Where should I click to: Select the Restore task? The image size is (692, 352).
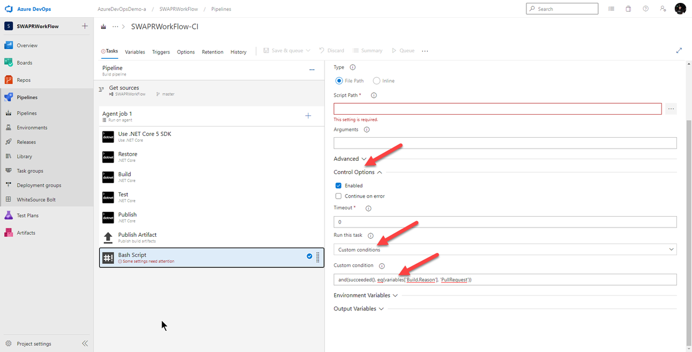pyautogui.click(x=210, y=157)
